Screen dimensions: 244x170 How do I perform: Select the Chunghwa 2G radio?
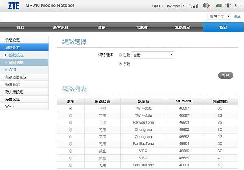70,137
